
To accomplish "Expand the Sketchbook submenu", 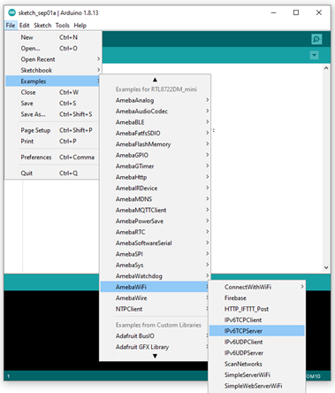I will [x=52, y=70].
